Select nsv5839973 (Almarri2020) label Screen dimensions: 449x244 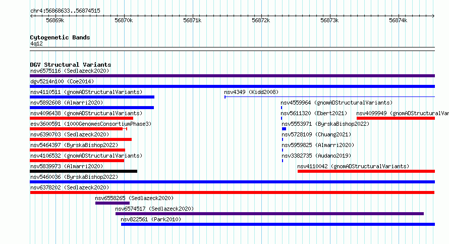[x=67, y=166]
